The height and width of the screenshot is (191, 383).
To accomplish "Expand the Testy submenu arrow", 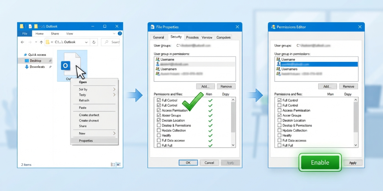I will pos(114,95).
